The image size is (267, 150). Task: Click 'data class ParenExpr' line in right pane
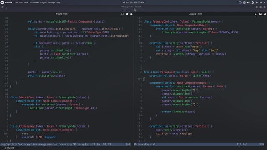tap(178, 72)
